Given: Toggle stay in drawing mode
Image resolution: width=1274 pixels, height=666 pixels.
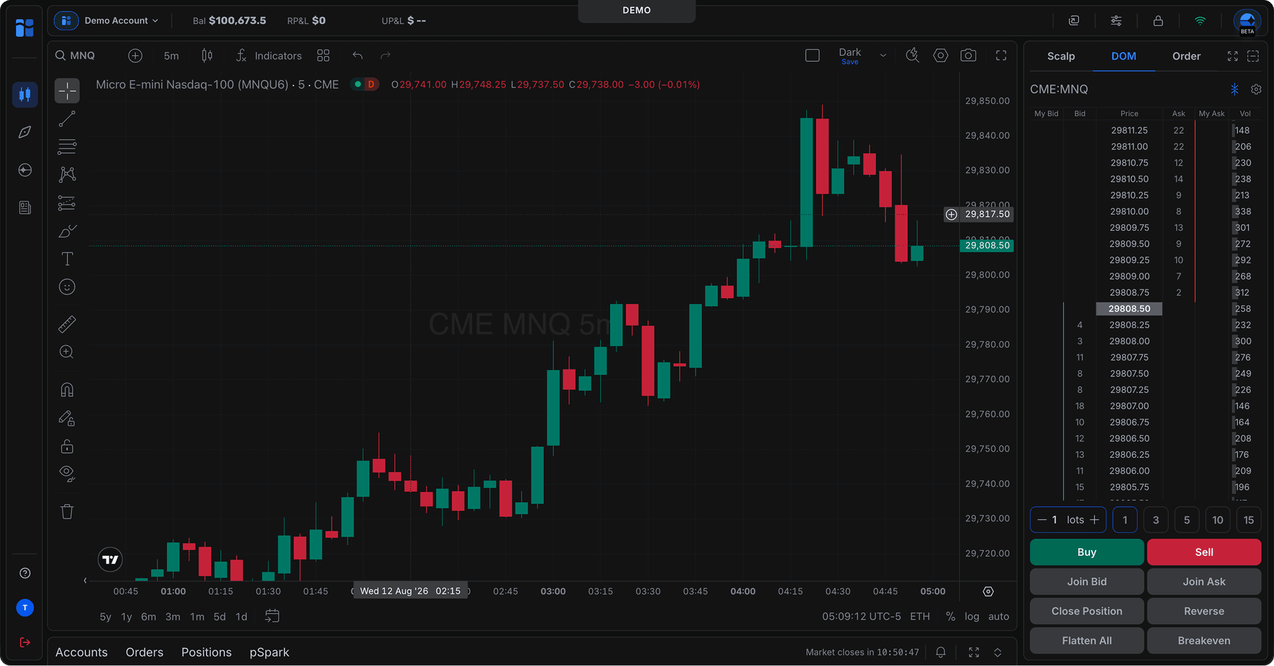Looking at the screenshot, I should 67,418.
